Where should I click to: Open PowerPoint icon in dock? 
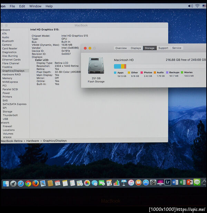(190, 182)
